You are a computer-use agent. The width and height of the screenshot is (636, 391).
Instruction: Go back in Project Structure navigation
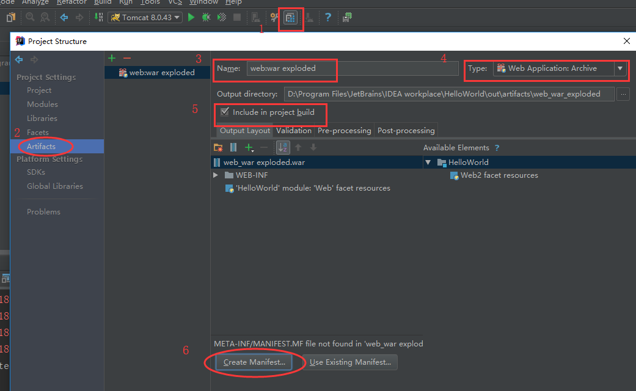click(19, 60)
